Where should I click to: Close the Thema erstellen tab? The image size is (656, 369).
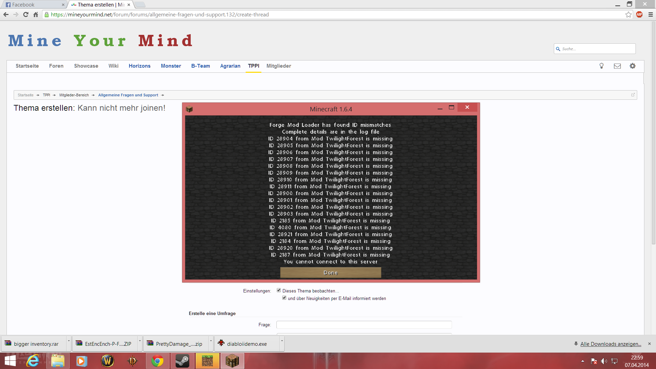tap(129, 5)
